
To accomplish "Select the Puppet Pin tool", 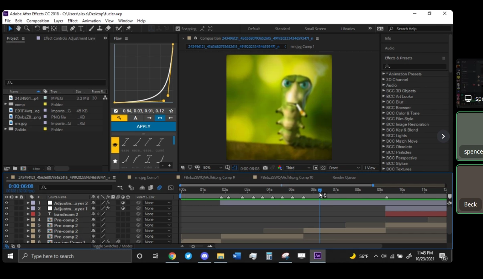I will click(129, 28).
